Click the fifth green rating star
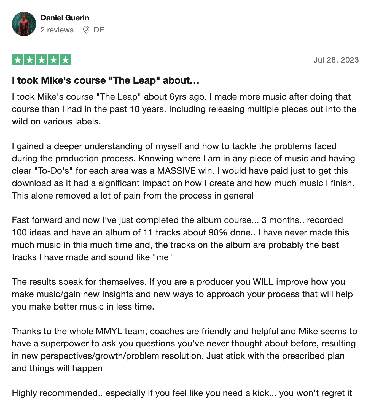 pyautogui.click(x=65, y=60)
